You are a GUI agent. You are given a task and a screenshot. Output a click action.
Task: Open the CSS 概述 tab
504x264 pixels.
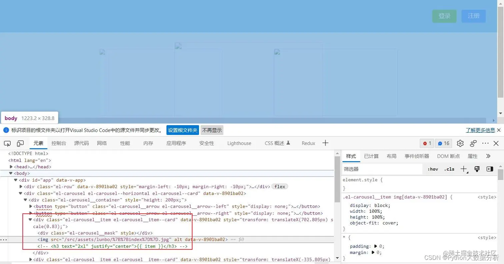click(x=277, y=143)
